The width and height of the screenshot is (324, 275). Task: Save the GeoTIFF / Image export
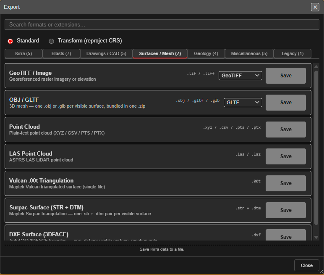point(286,76)
